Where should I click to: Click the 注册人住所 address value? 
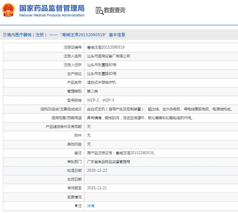(x=102, y=65)
